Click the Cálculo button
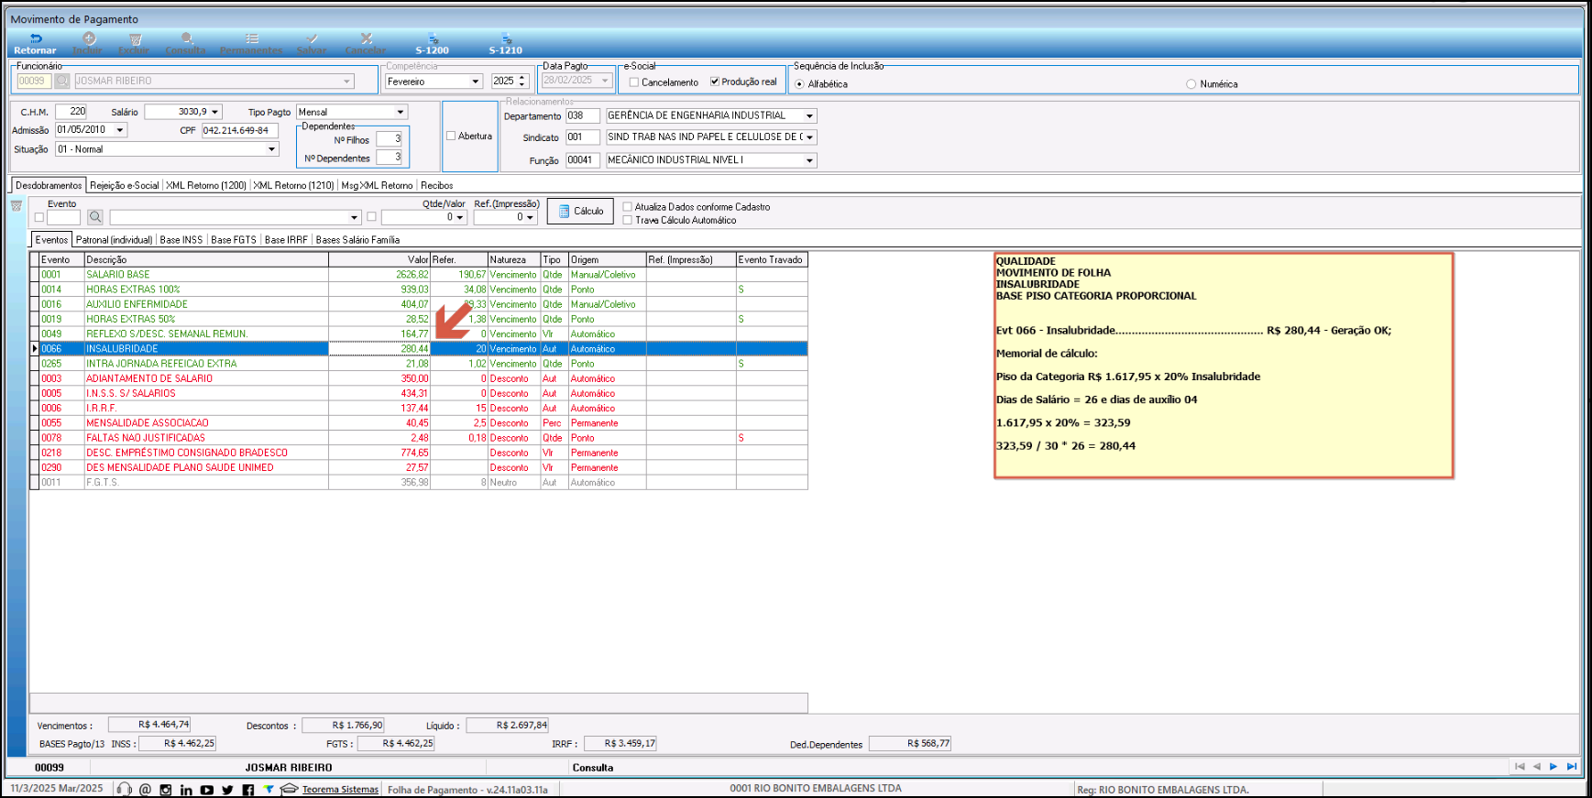 click(580, 211)
